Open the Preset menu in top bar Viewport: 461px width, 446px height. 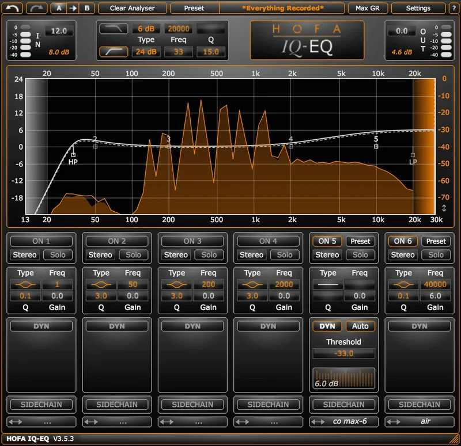pos(194,8)
